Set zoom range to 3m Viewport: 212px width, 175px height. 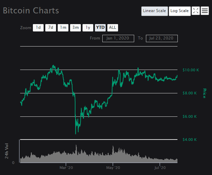tap(75, 28)
